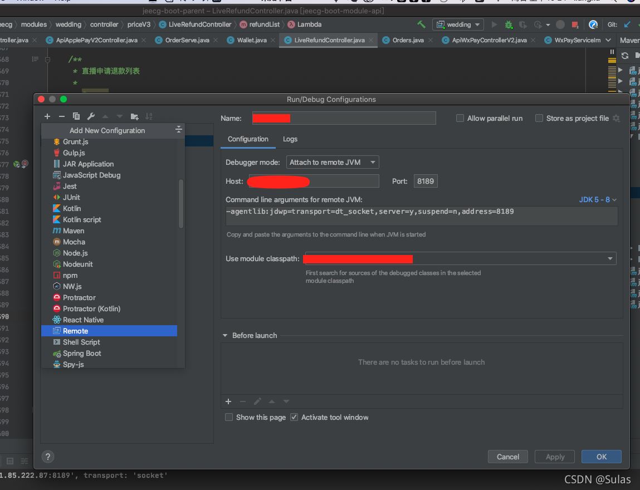Screen dimensions: 640x490
Task: Click refundList breadcrumb item
Action: [260, 24]
